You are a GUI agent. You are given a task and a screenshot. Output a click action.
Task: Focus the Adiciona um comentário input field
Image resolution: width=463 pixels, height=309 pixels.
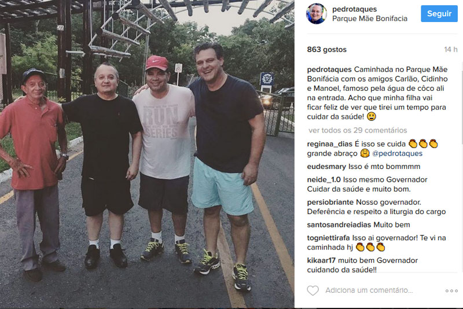click(369, 290)
